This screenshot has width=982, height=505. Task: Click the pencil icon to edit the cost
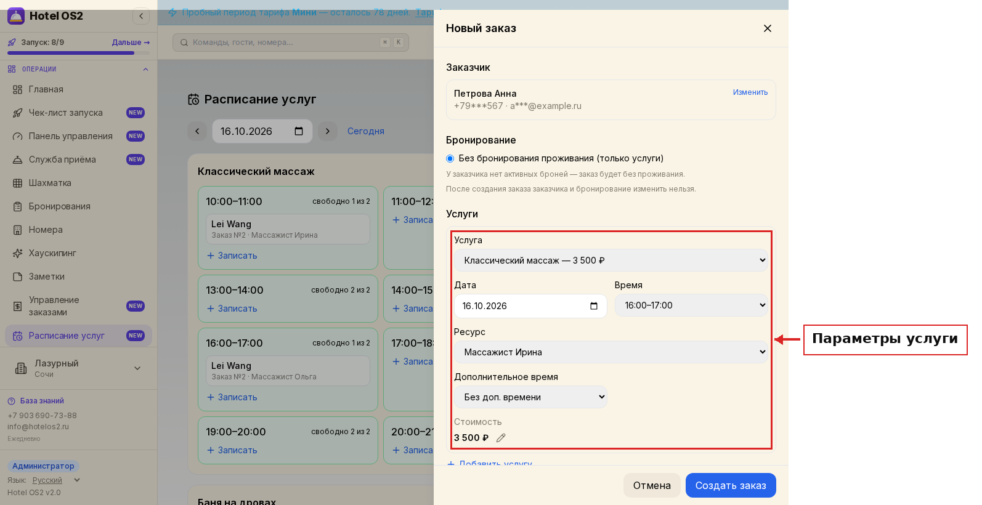point(501,438)
